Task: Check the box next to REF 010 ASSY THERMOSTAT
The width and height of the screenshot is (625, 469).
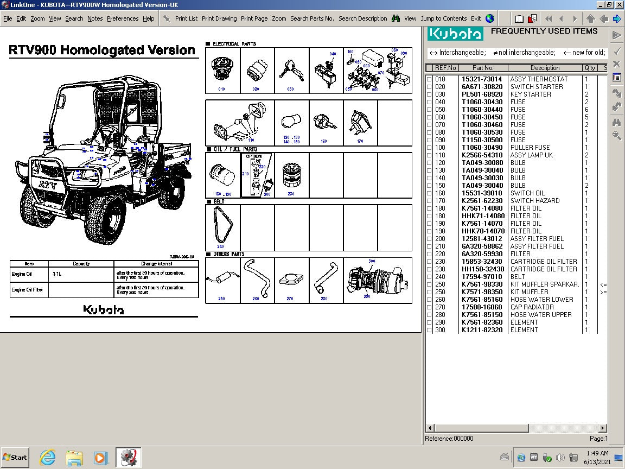Action: (x=429, y=79)
